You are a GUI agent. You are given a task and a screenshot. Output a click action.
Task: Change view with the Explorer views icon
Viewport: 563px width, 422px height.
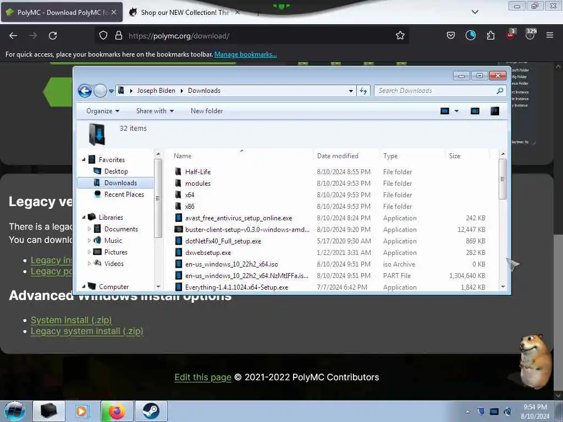[444, 111]
